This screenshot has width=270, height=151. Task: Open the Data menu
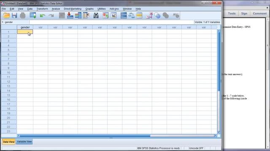[x=30, y=9]
